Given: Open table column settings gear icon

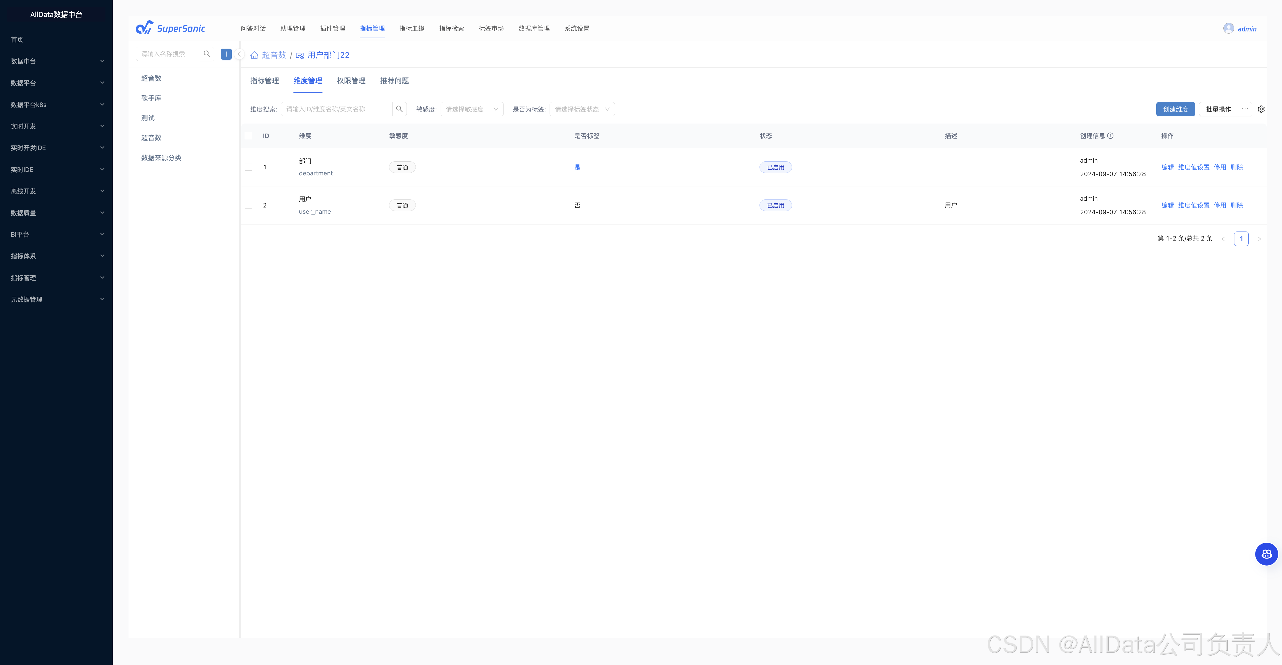Looking at the screenshot, I should (1261, 109).
